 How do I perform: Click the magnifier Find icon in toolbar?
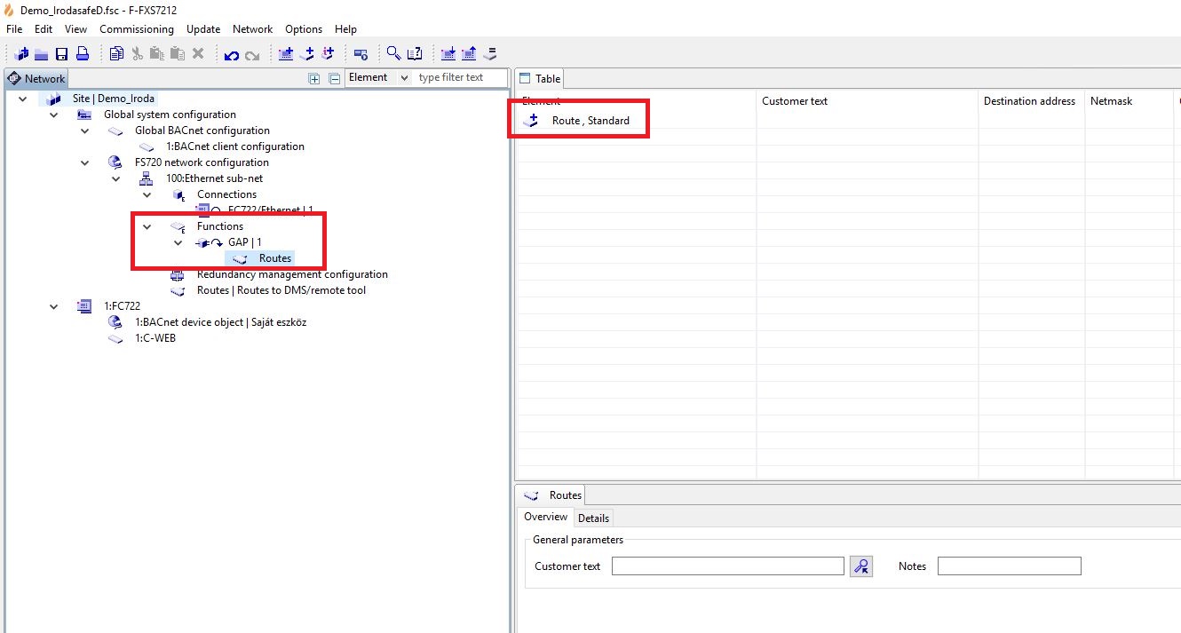(x=393, y=54)
